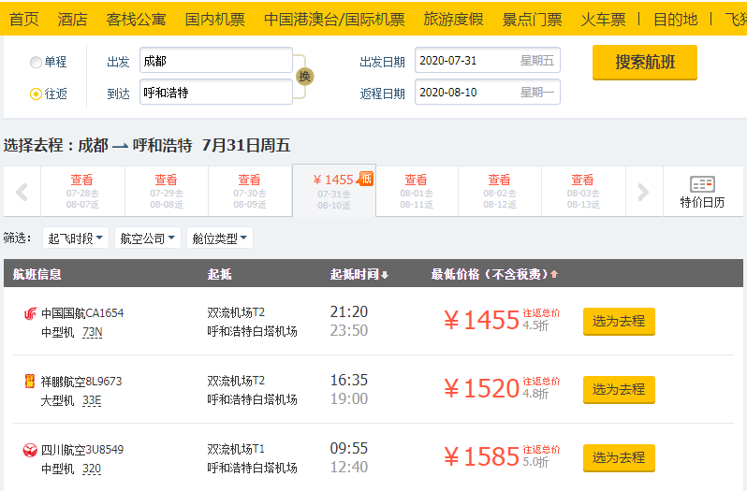
Task: Click the 到达 destination city field
Action: pos(215,93)
